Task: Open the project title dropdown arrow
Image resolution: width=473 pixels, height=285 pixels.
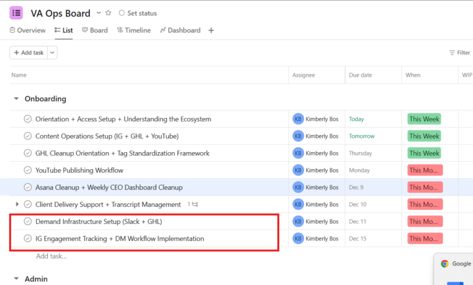Action: pos(99,13)
